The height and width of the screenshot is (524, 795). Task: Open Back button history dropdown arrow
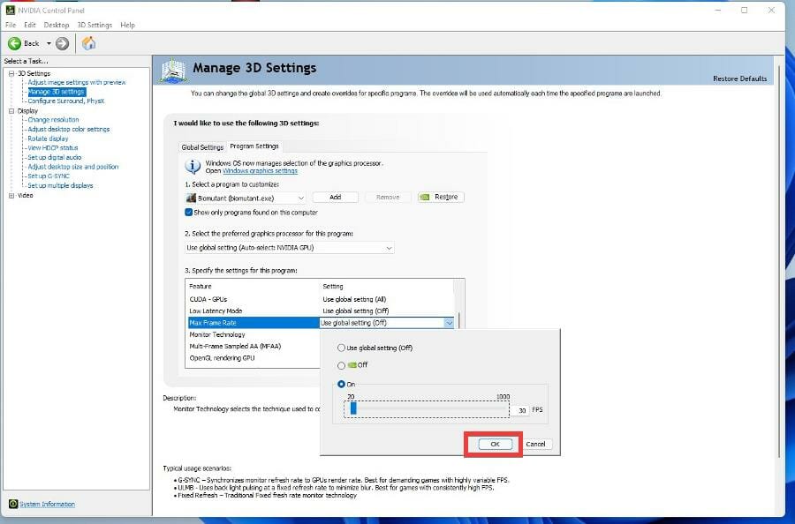[x=49, y=43]
